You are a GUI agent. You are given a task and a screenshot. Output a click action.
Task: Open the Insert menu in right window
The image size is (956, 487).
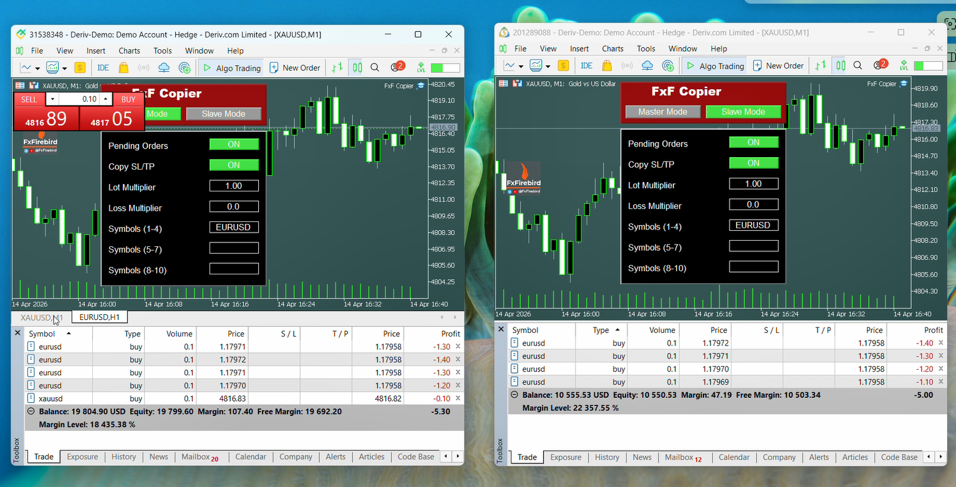579,49
